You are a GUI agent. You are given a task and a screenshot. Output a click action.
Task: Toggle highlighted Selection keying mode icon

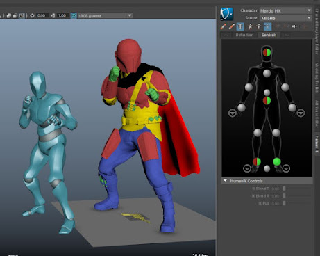coord(267,26)
